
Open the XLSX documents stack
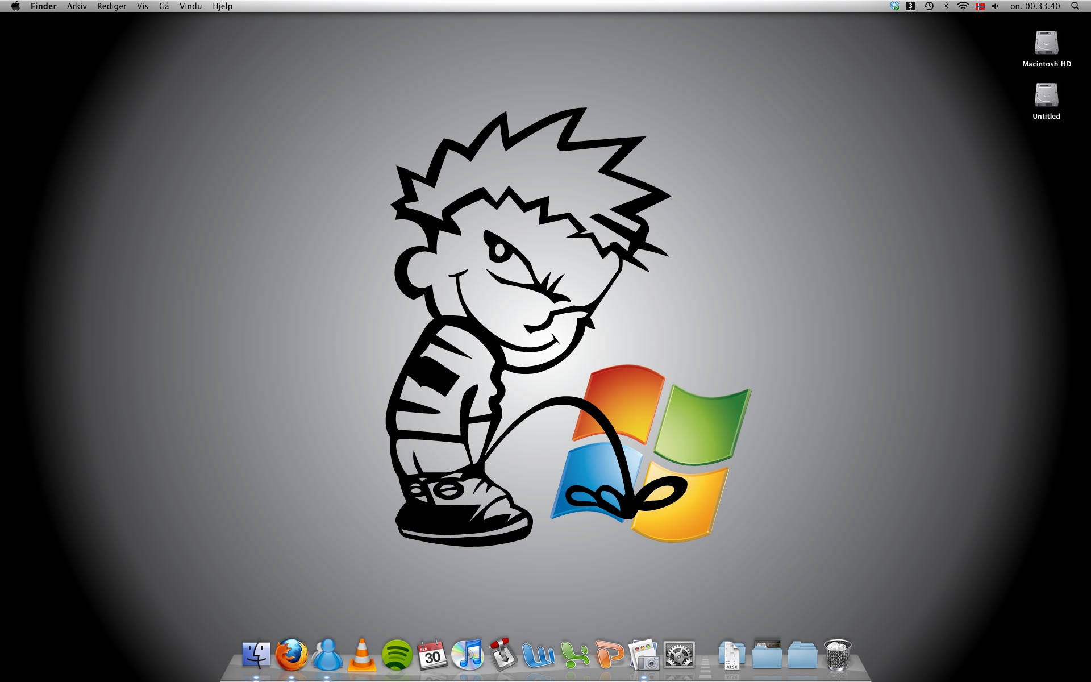coord(732,655)
